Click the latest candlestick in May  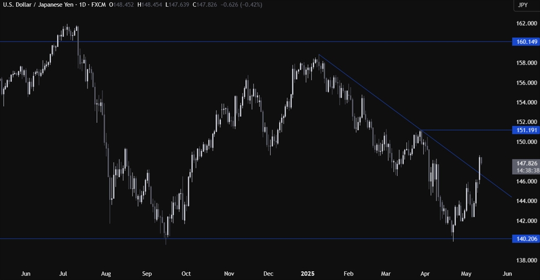(x=481, y=160)
